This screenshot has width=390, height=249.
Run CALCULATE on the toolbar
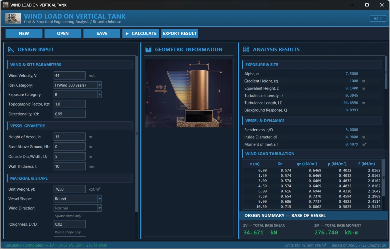pos(141,33)
